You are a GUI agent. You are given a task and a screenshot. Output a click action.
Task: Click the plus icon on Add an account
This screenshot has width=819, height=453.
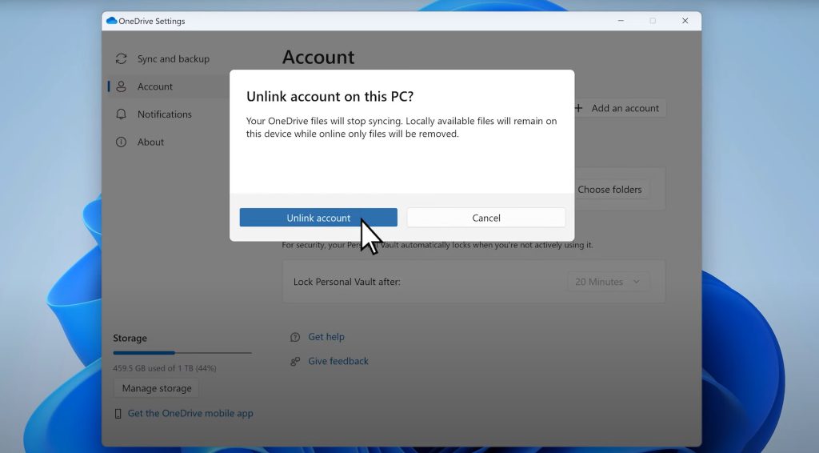click(x=578, y=108)
